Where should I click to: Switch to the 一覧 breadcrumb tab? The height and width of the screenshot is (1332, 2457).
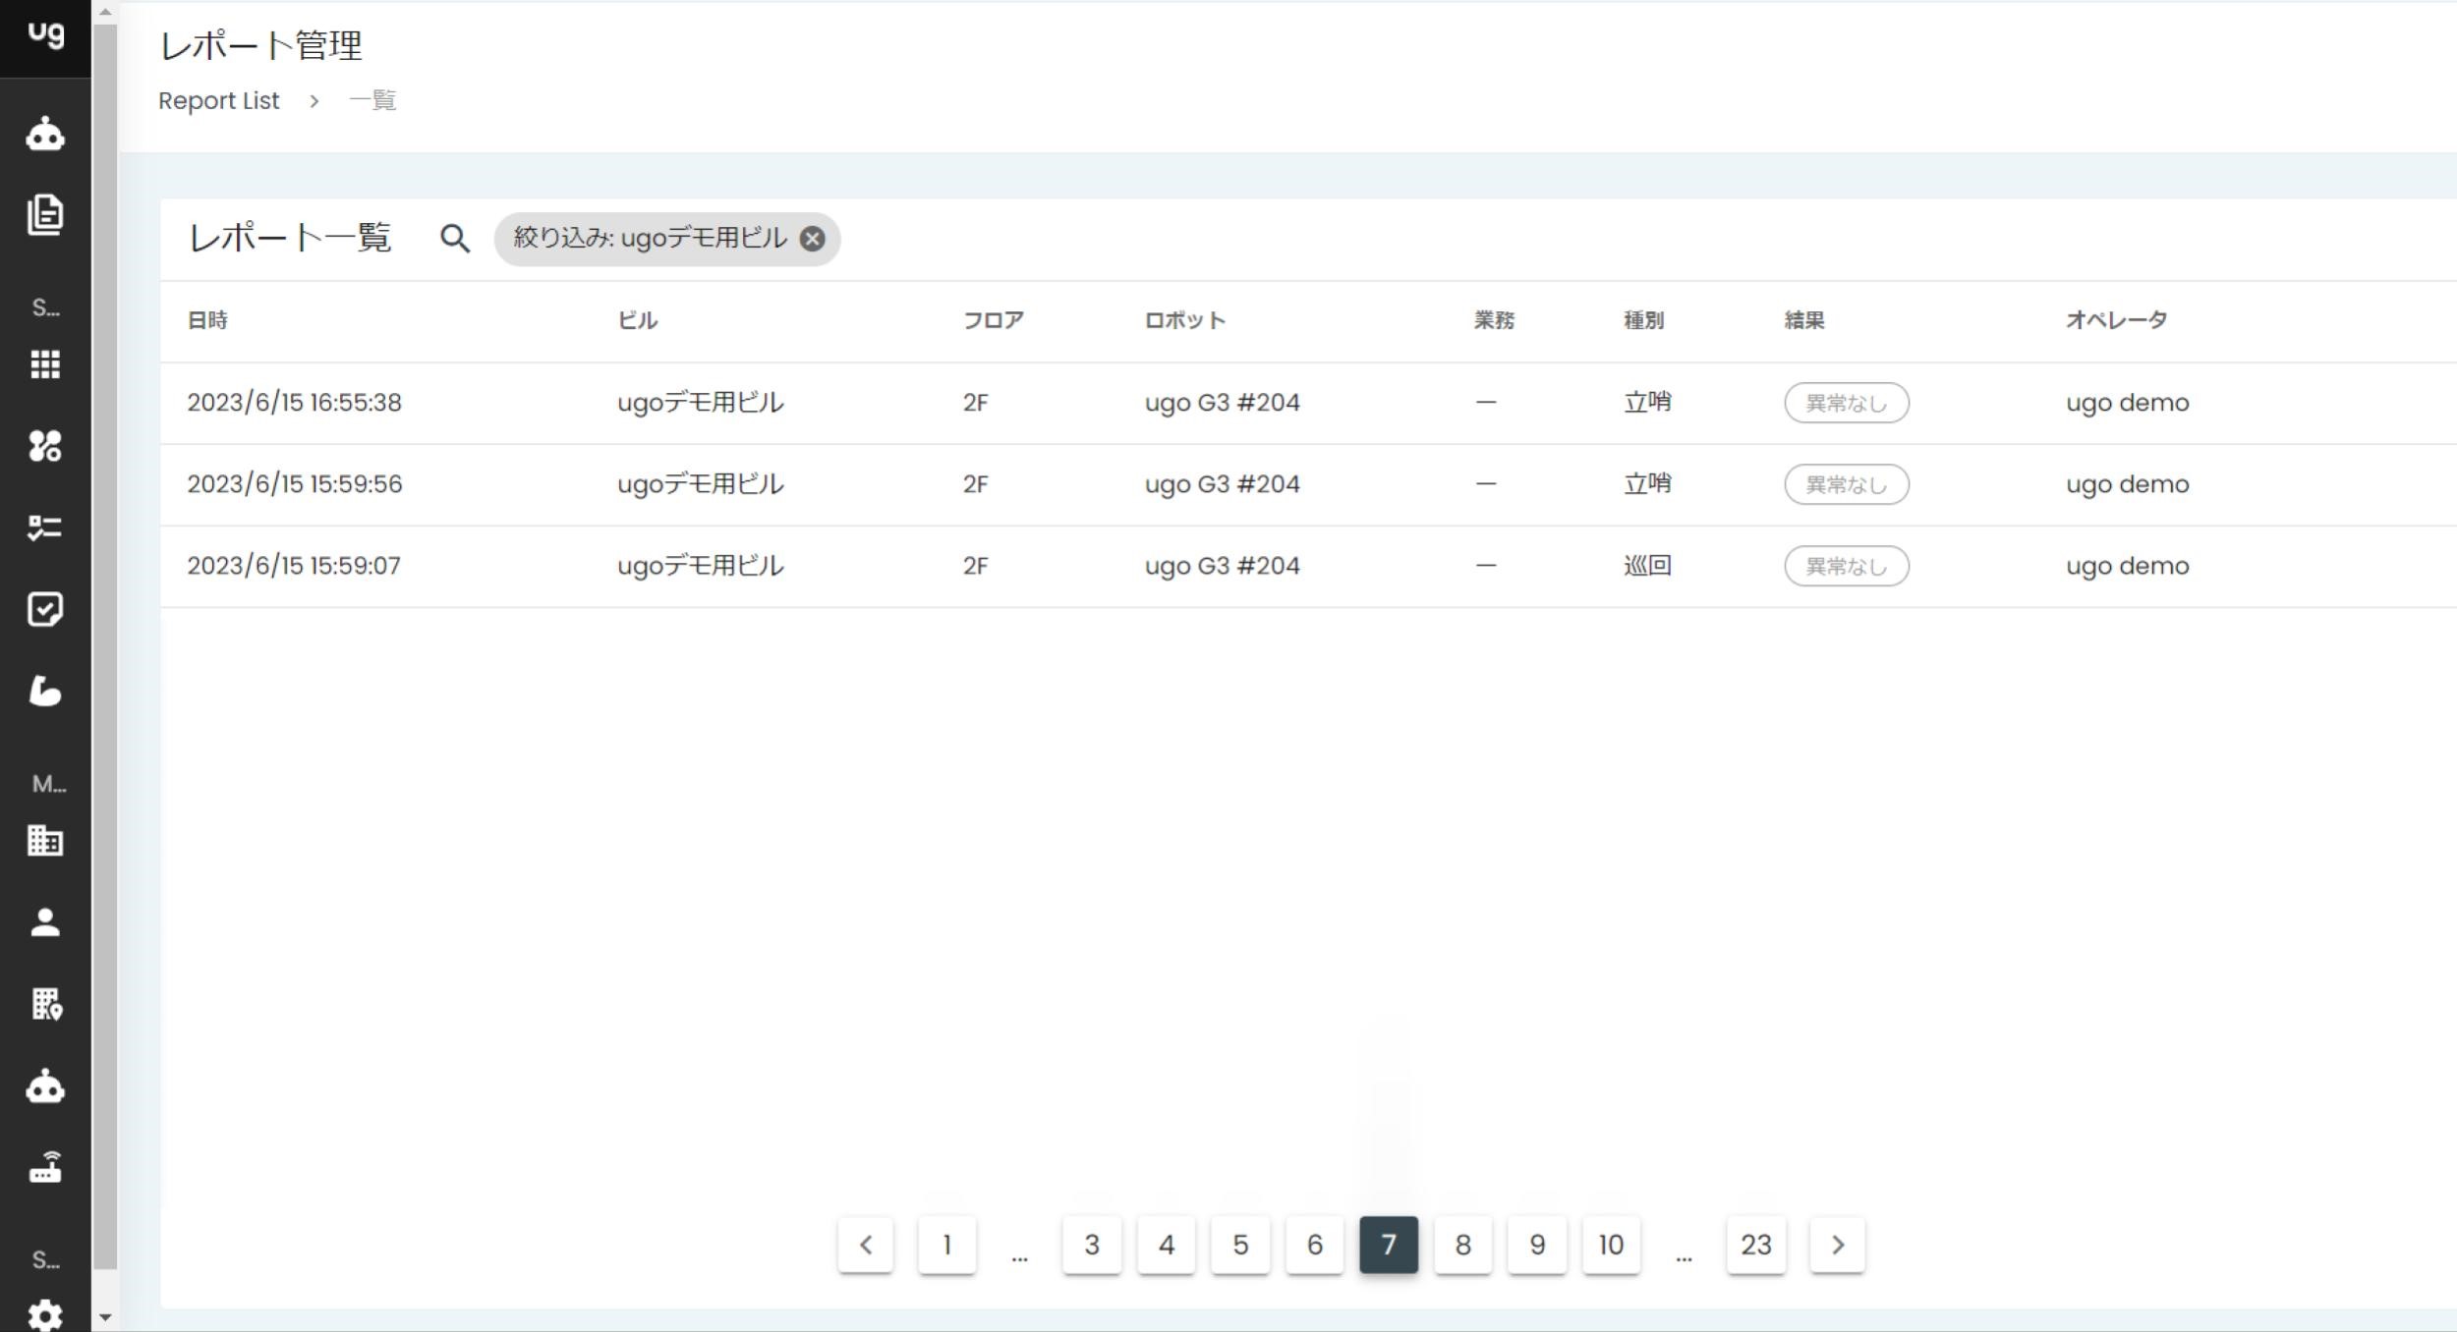pyautogui.click(x=373, y=99)
